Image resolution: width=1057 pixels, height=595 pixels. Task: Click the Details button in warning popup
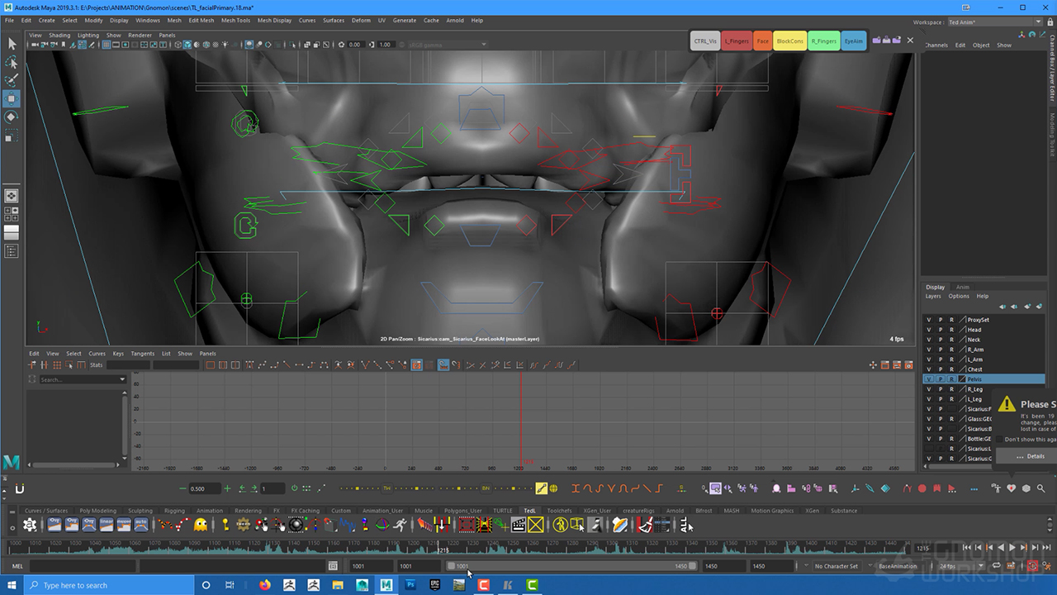1030,456
